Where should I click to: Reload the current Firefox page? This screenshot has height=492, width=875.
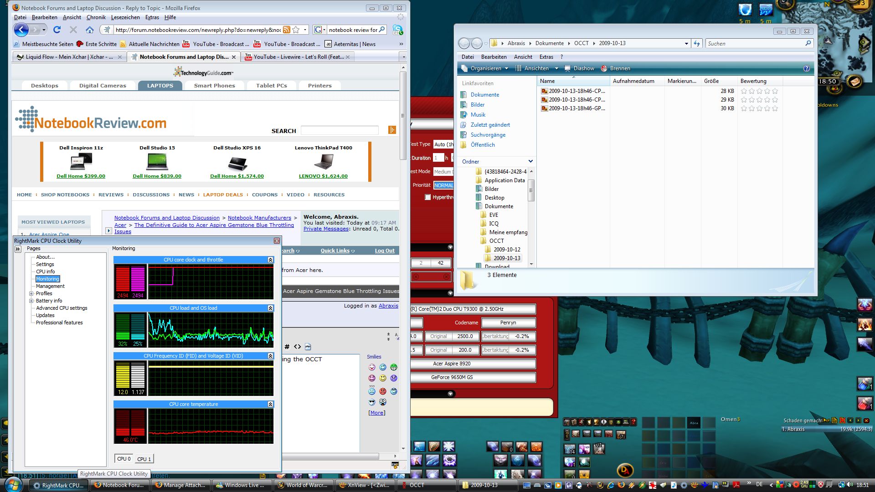(x=57, y=30)
